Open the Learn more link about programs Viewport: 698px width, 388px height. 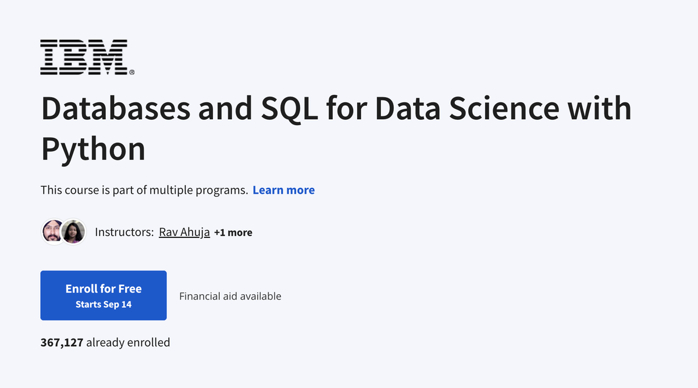(283, 190)
